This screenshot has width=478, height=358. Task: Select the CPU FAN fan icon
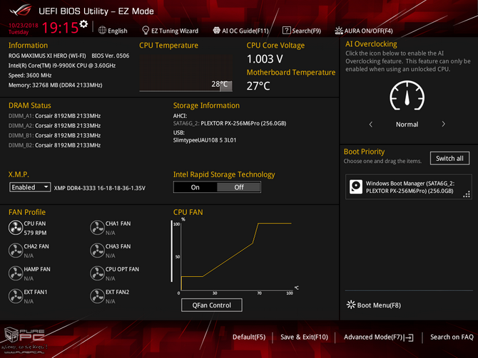[16, 228]
